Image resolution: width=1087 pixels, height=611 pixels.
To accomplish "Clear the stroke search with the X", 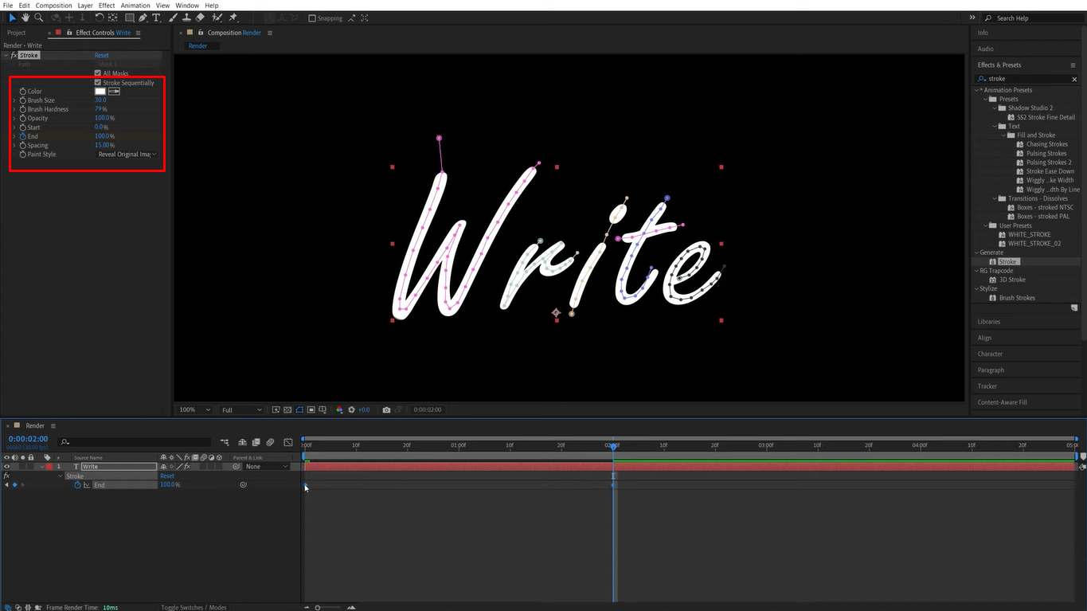I will 1074,78.
